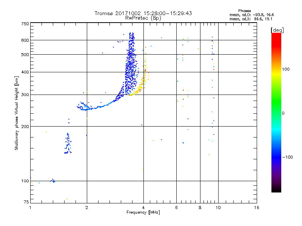
Task: Click the x-axis tick label '4'
Action: point(143,208)
